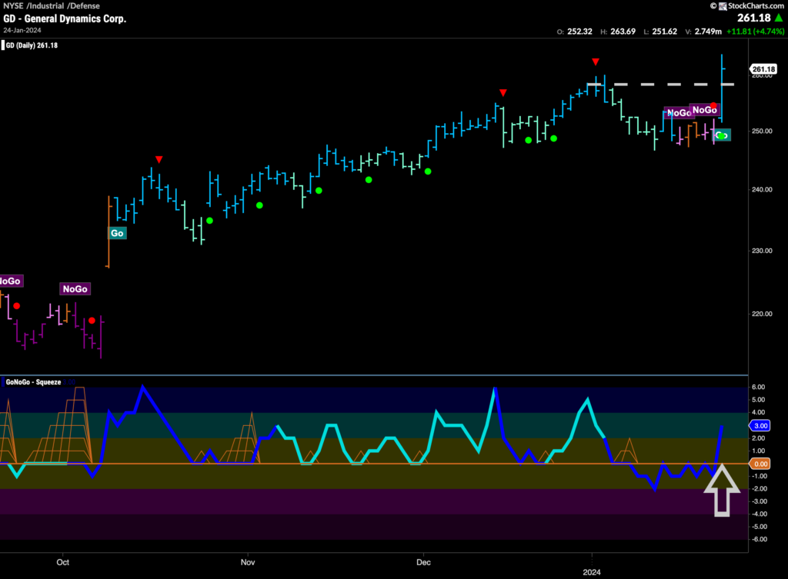The image size is (788, 579).
Task: Click the green dot marker in early November
Action: pos(259,205)
